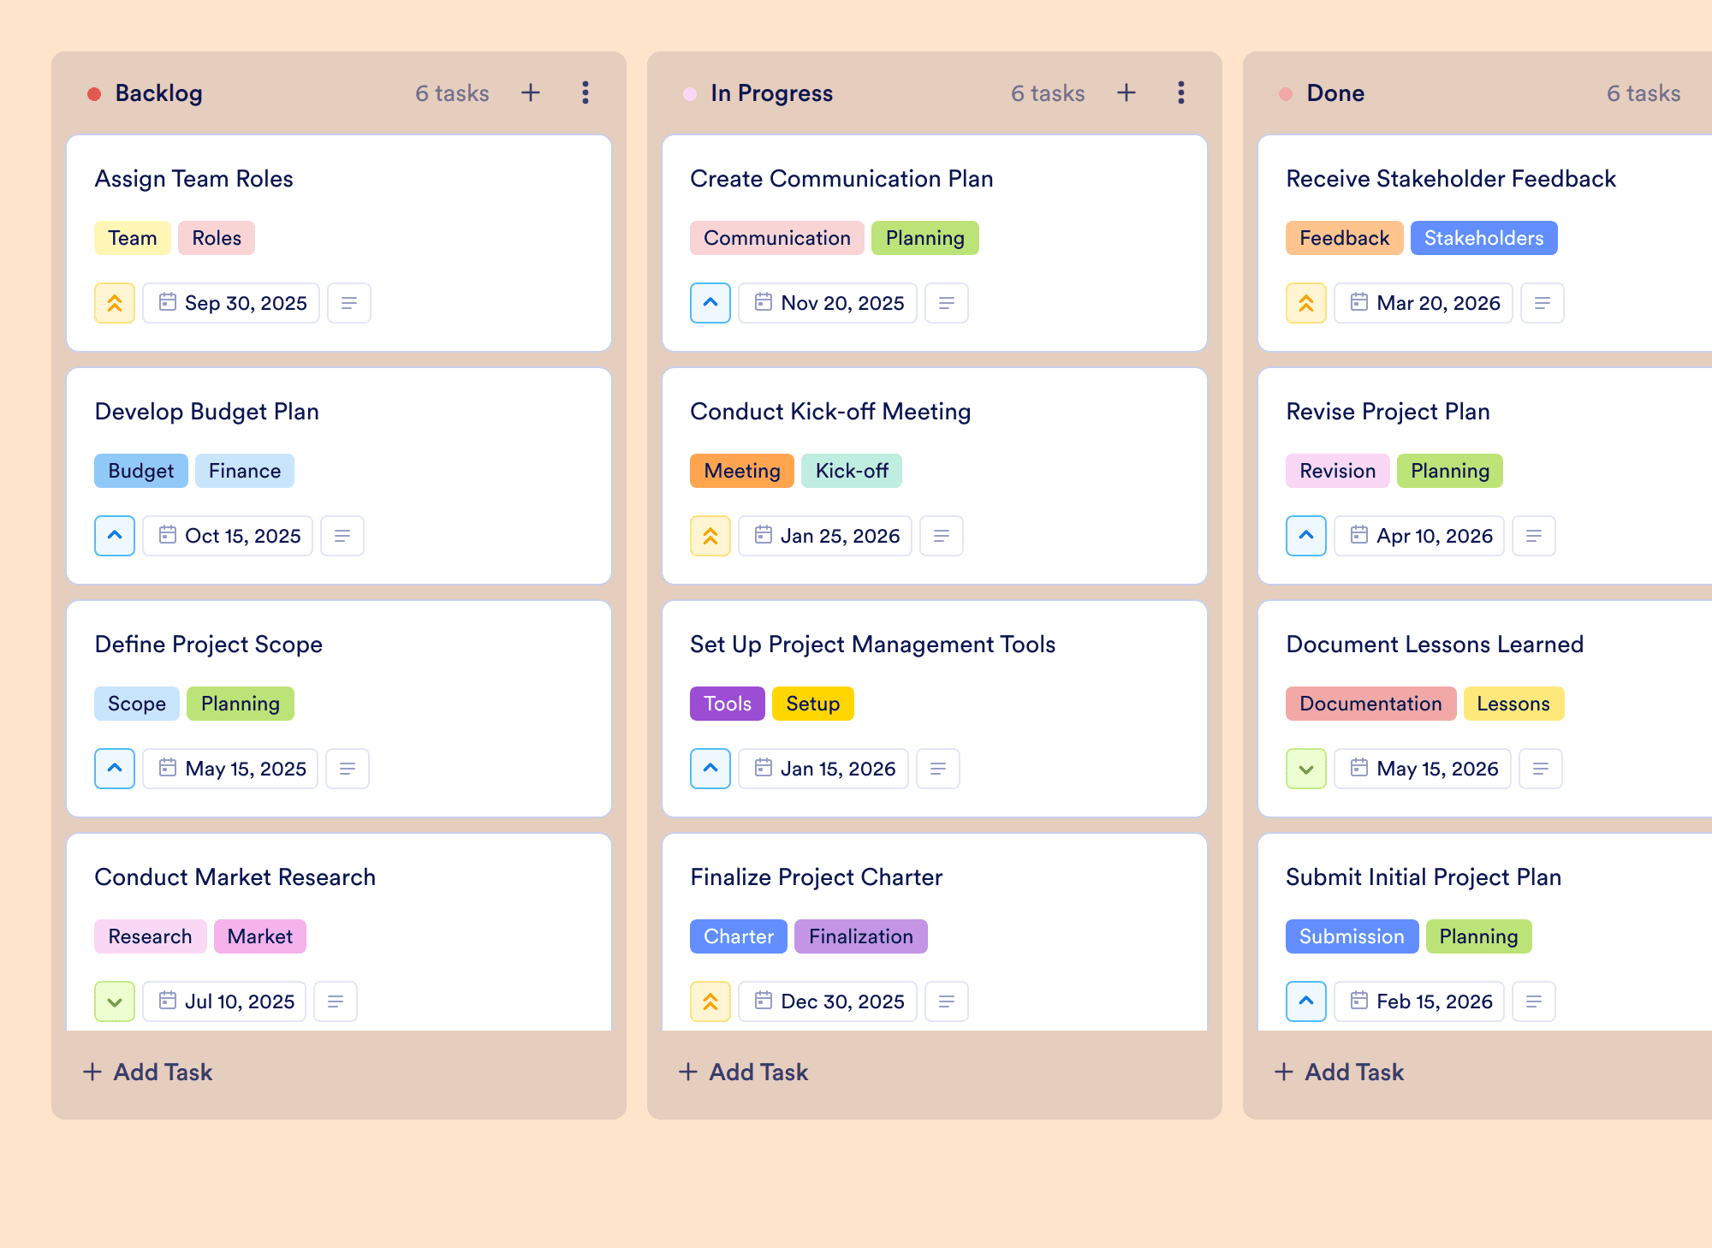The height and width of the screenshot is (1248, 1712).
Task: Click the plus icon in In Progress header
Action: point(1126,92)
